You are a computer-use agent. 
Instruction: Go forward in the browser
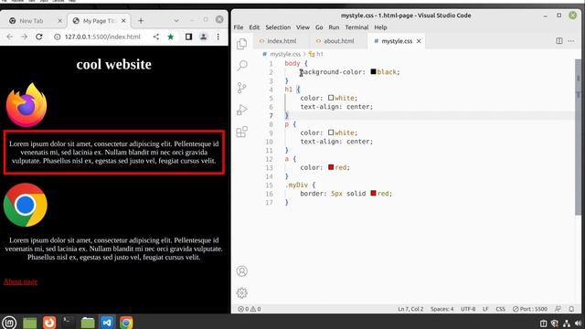point(25,37)
